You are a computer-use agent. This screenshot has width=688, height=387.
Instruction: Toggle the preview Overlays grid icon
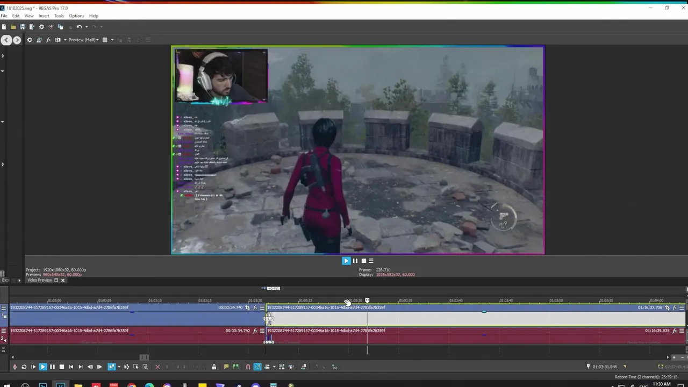pyautogui.click(x=105, y=40)
